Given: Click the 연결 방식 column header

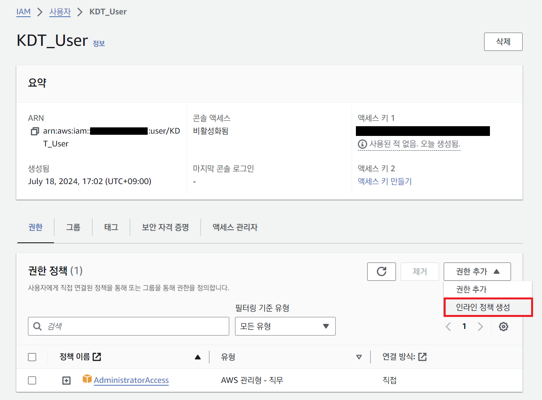Looking at the screenshot, I should (x=399, y=357).
